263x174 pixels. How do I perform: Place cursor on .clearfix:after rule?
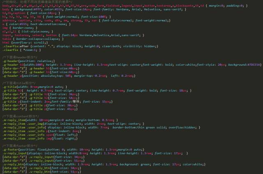80,46
